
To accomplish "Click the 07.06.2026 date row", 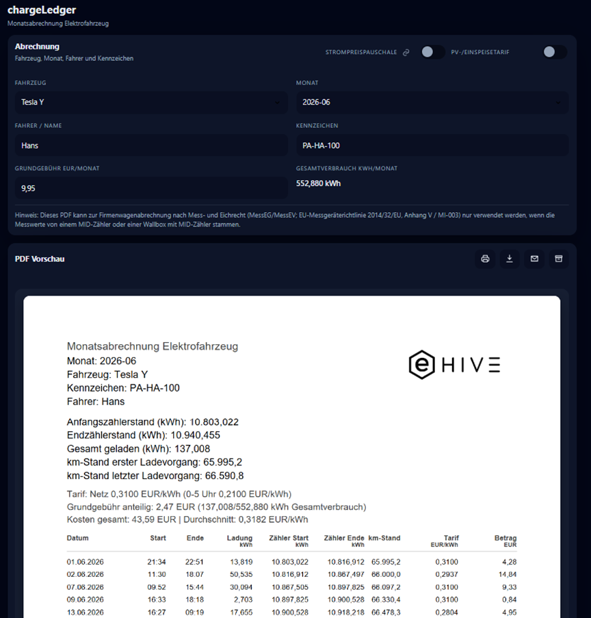I will (291, 587).
